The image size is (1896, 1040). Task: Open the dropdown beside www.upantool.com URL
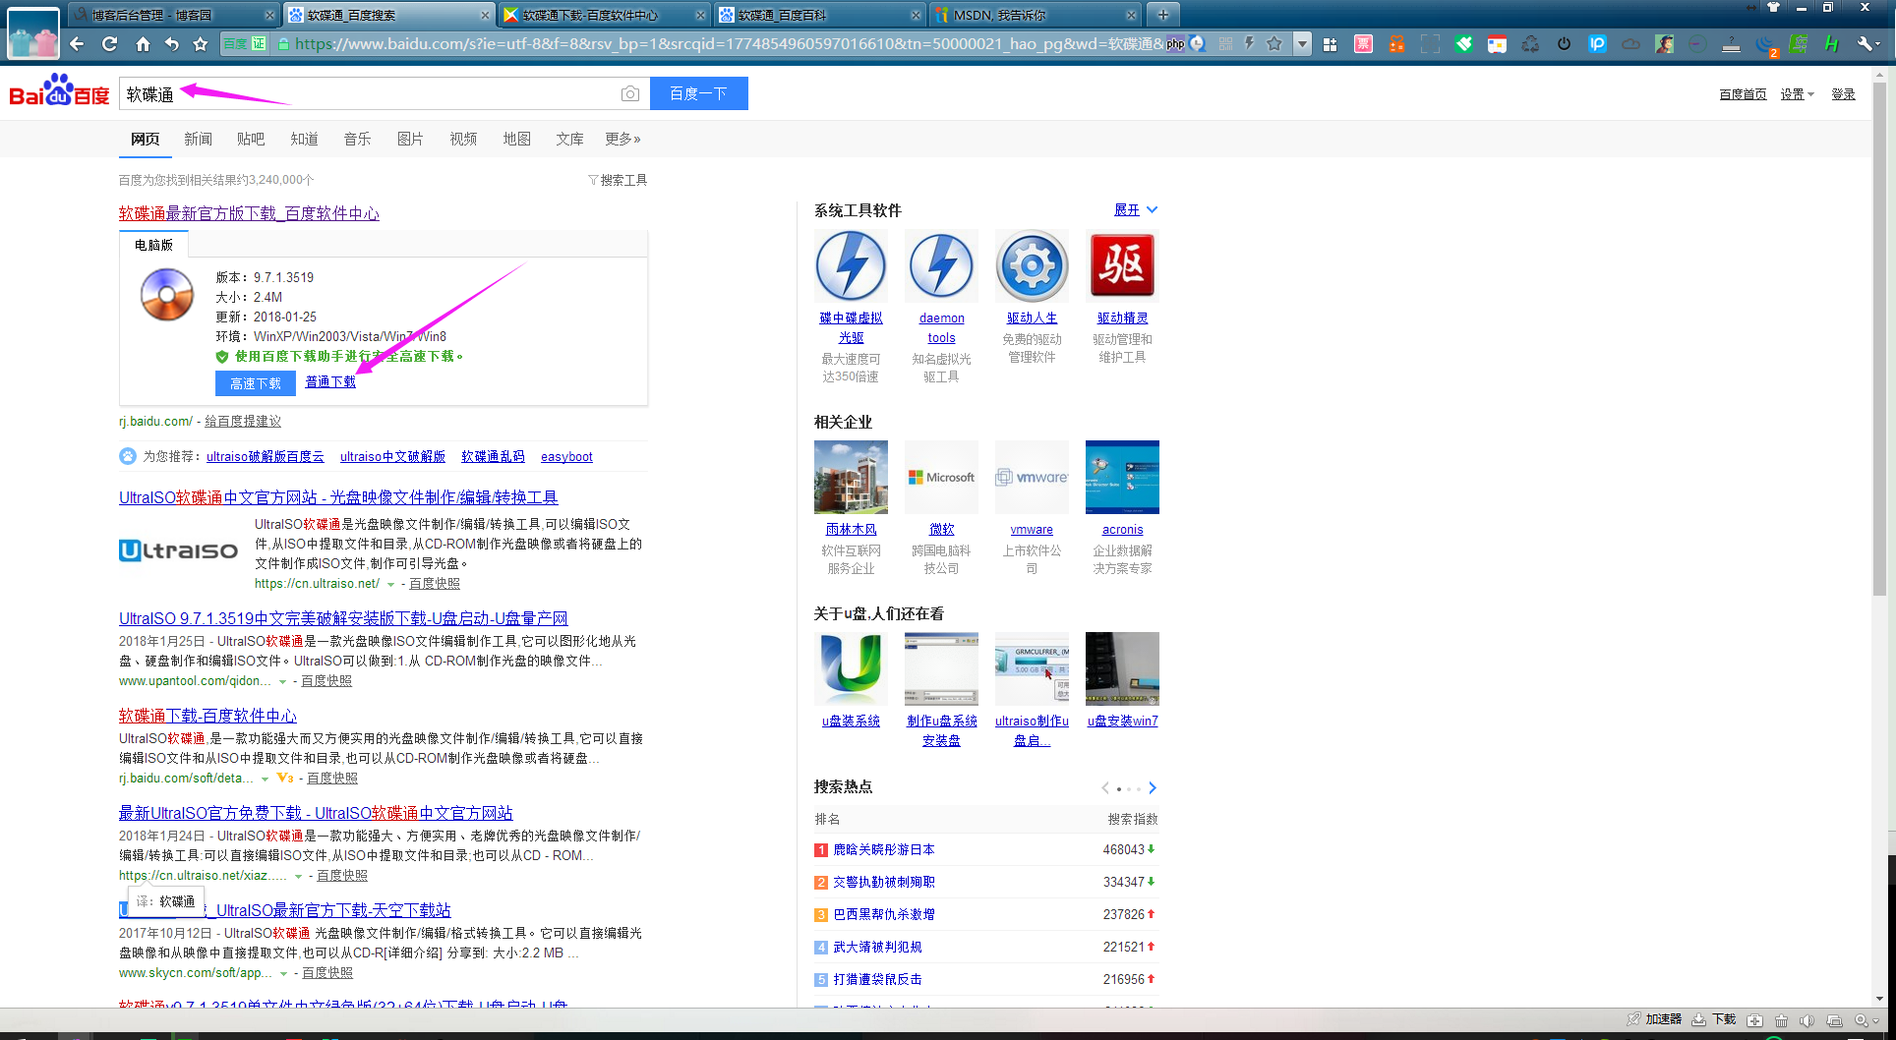282,682
